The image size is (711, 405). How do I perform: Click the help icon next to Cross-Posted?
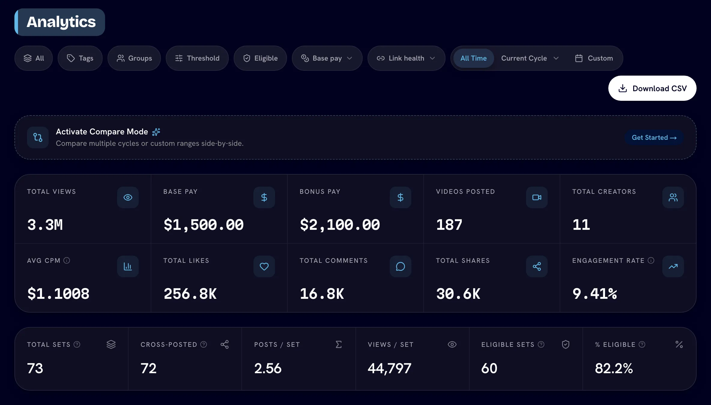[204, 344]
